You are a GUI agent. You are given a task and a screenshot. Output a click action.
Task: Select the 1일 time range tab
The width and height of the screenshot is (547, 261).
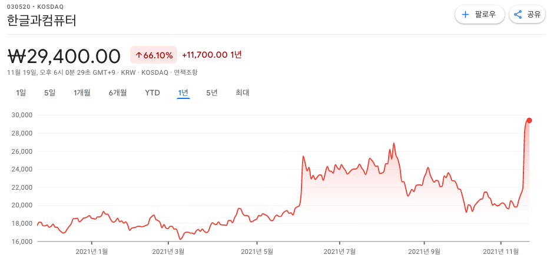click(21, 93)
